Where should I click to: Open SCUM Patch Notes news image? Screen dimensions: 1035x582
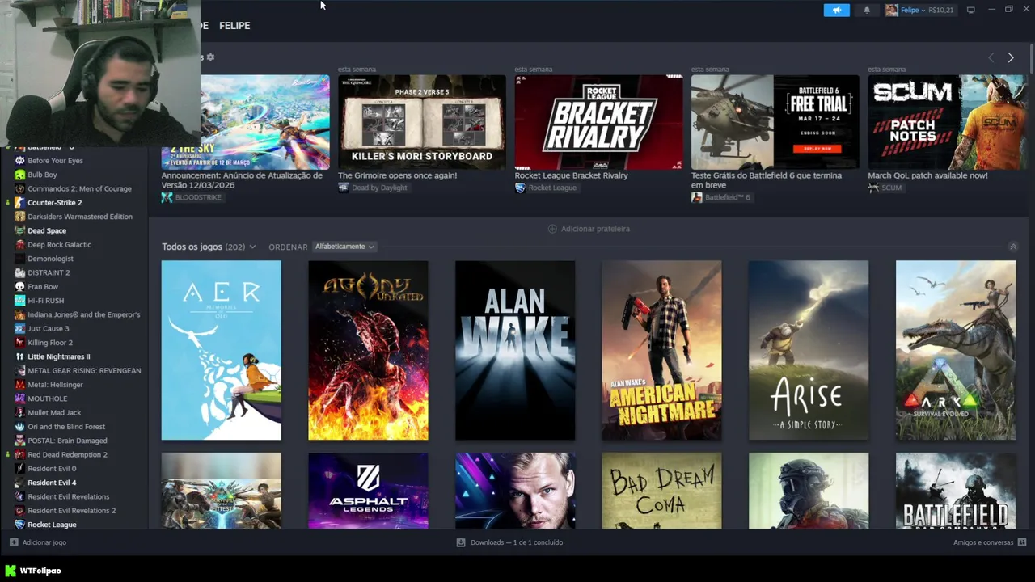(x=946, y=122)
